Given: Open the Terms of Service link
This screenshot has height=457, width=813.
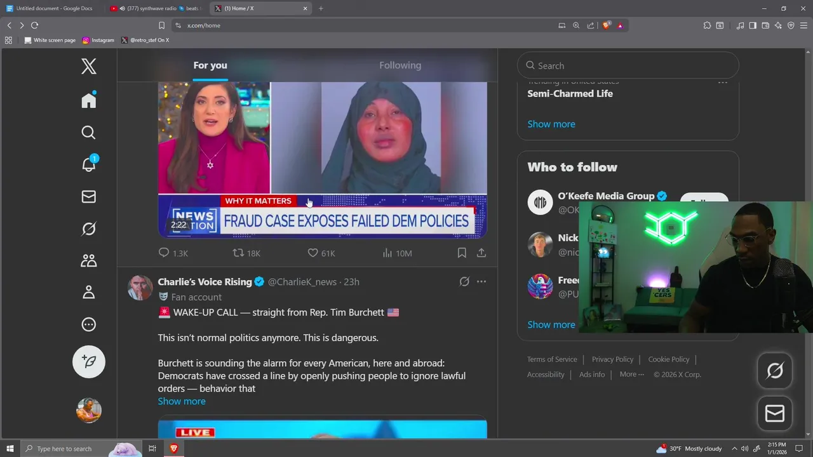Looking at the screenshot, I should pos(552,359).
